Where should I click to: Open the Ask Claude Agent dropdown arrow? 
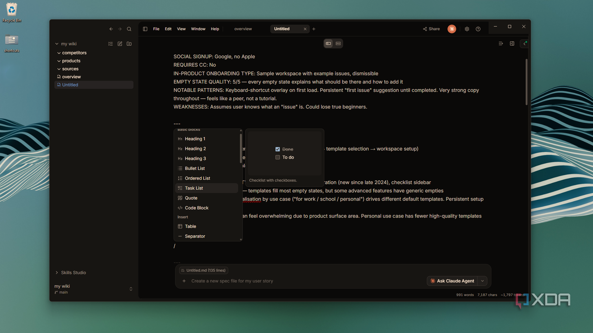coord(482,281)
